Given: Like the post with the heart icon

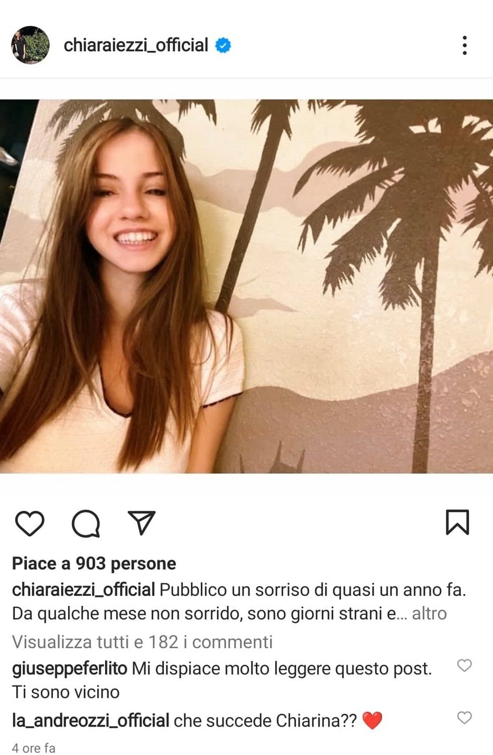Looking at the screenshot, I should coord(30,523).
